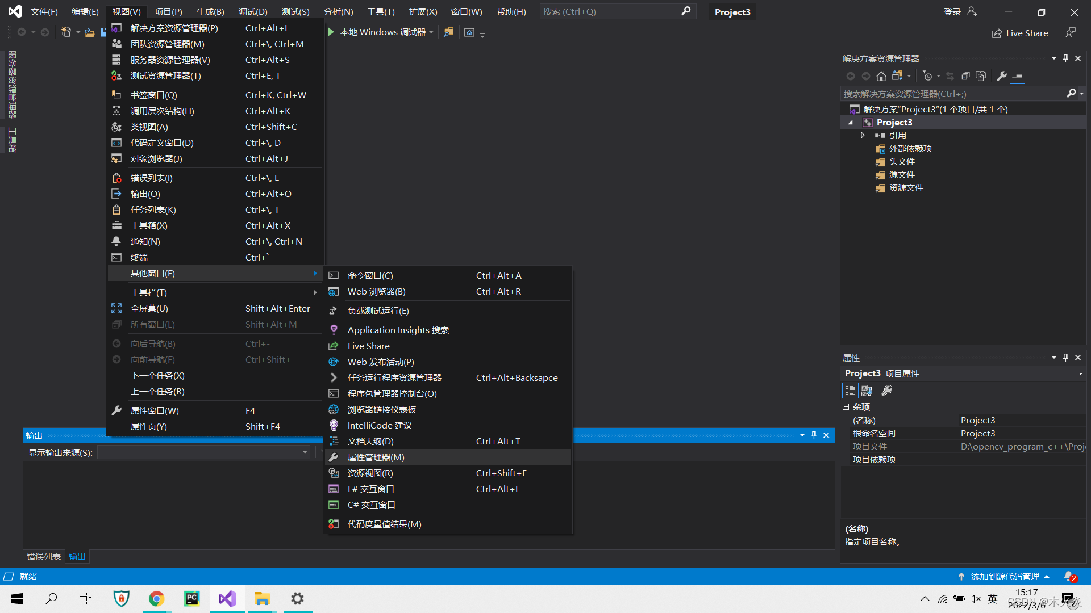Click the search magnifier in Solution Explorer
Screen dimensions: 1091x613
(1071, 94)
